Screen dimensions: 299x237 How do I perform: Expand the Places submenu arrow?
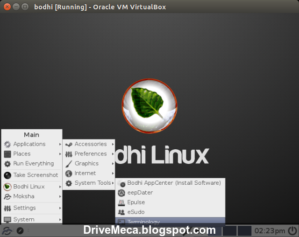(60, 154)
